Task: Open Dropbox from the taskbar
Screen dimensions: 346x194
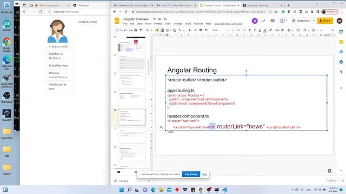Action: click(x=185, y=190)
